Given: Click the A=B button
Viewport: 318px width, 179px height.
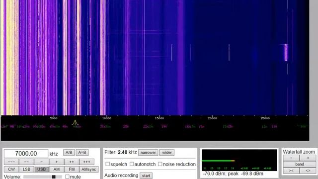Looking at the screenshot, I should 82,153.
